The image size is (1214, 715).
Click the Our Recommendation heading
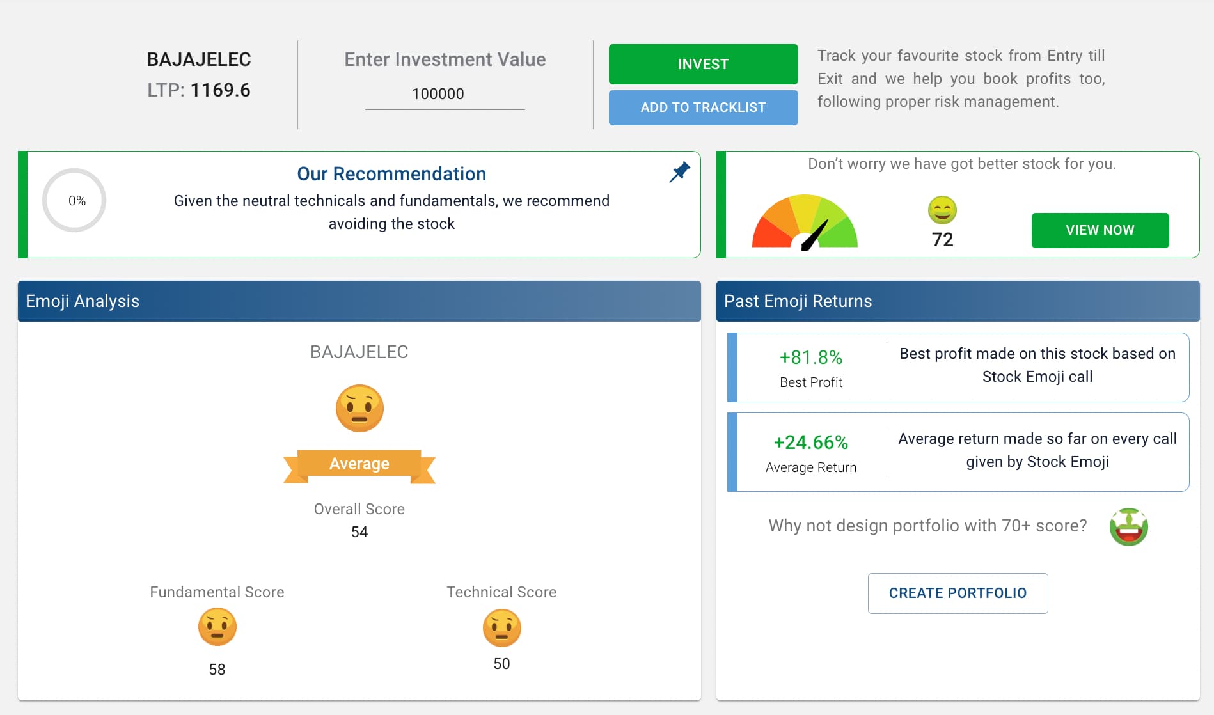[391, 174]
